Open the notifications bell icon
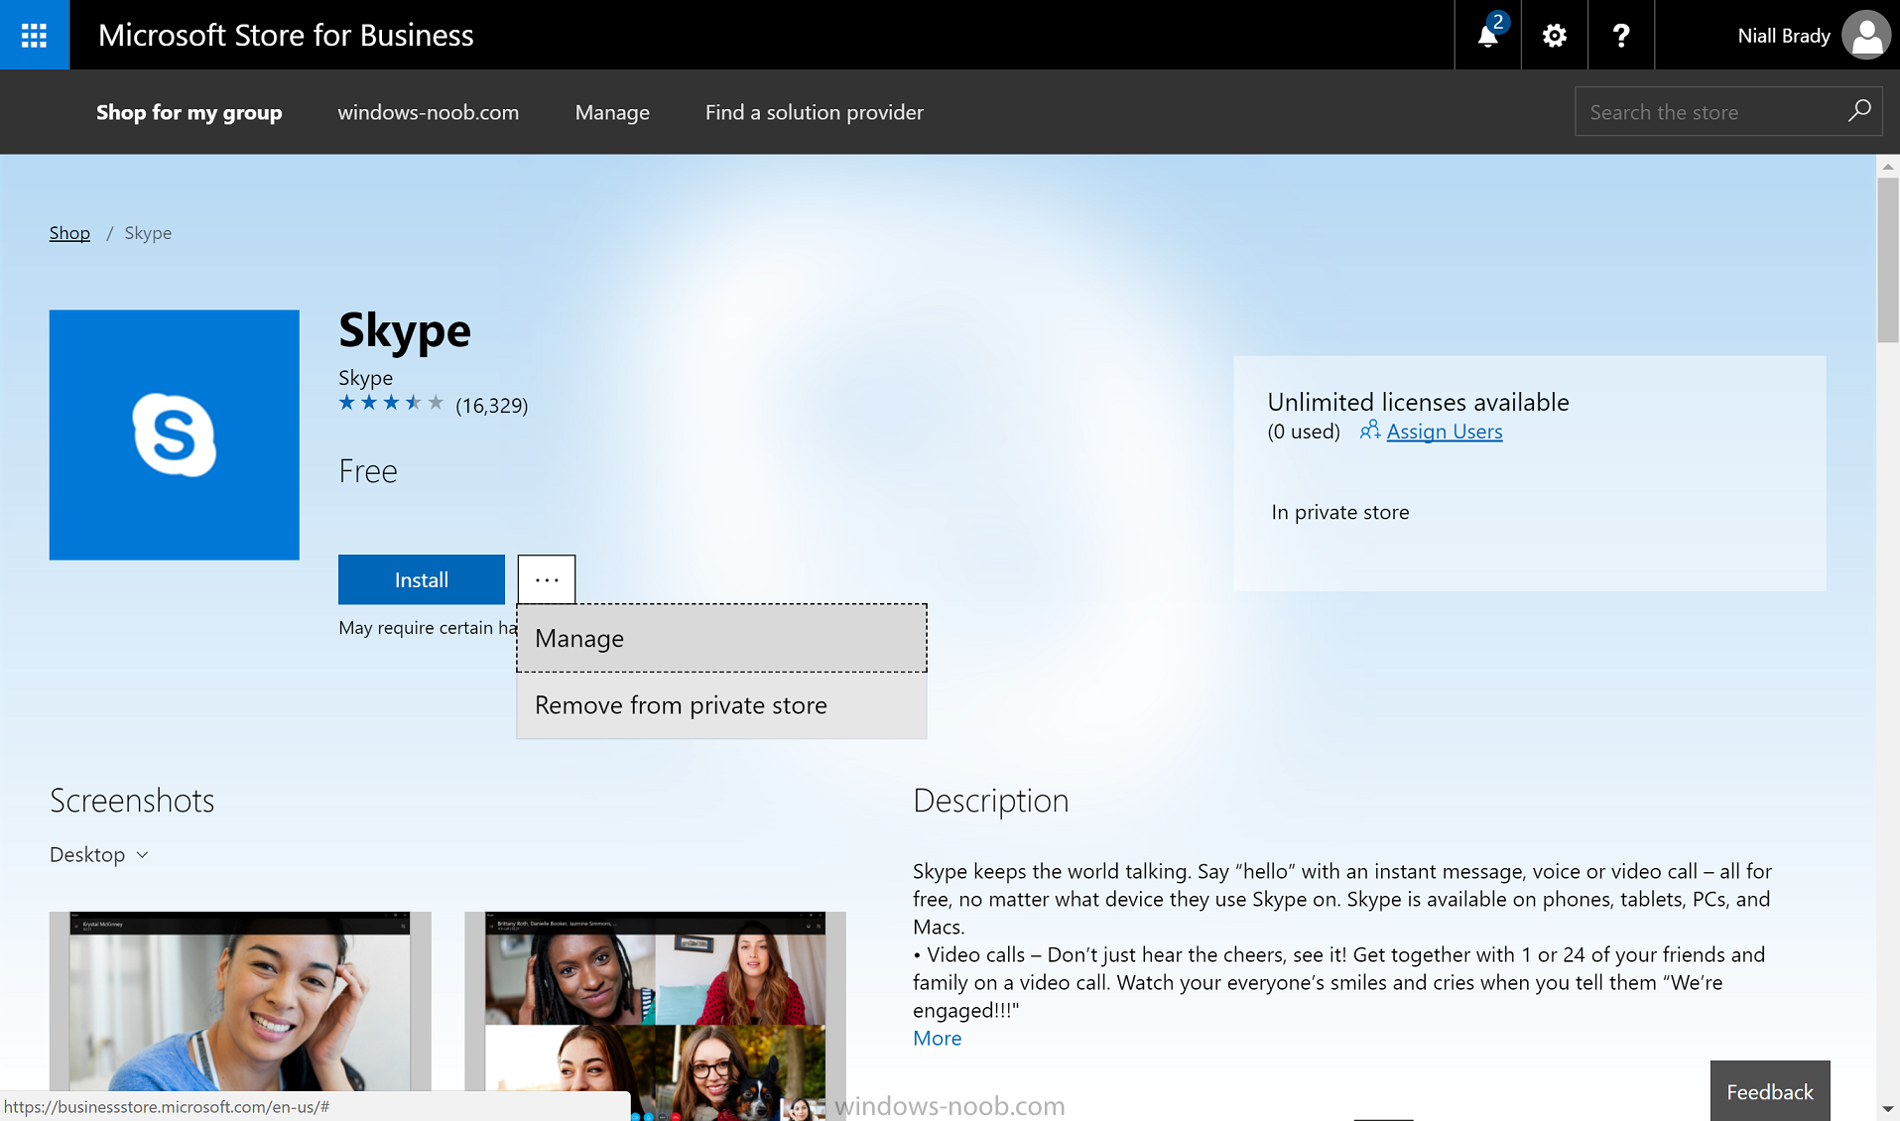The height and width of the screenshot is (1121, 1900). tap(1487, 35)
